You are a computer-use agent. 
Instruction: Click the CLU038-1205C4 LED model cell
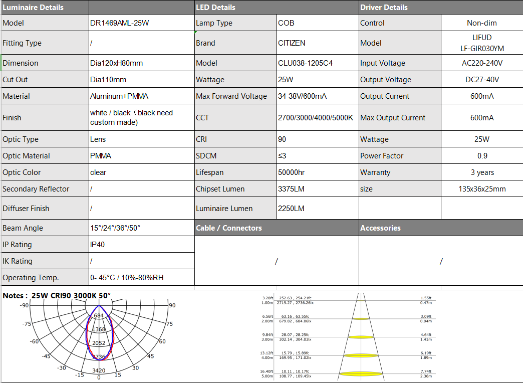318,63
